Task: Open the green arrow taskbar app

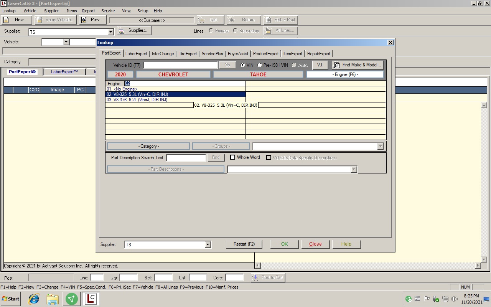Action: (x=71, y=299)
